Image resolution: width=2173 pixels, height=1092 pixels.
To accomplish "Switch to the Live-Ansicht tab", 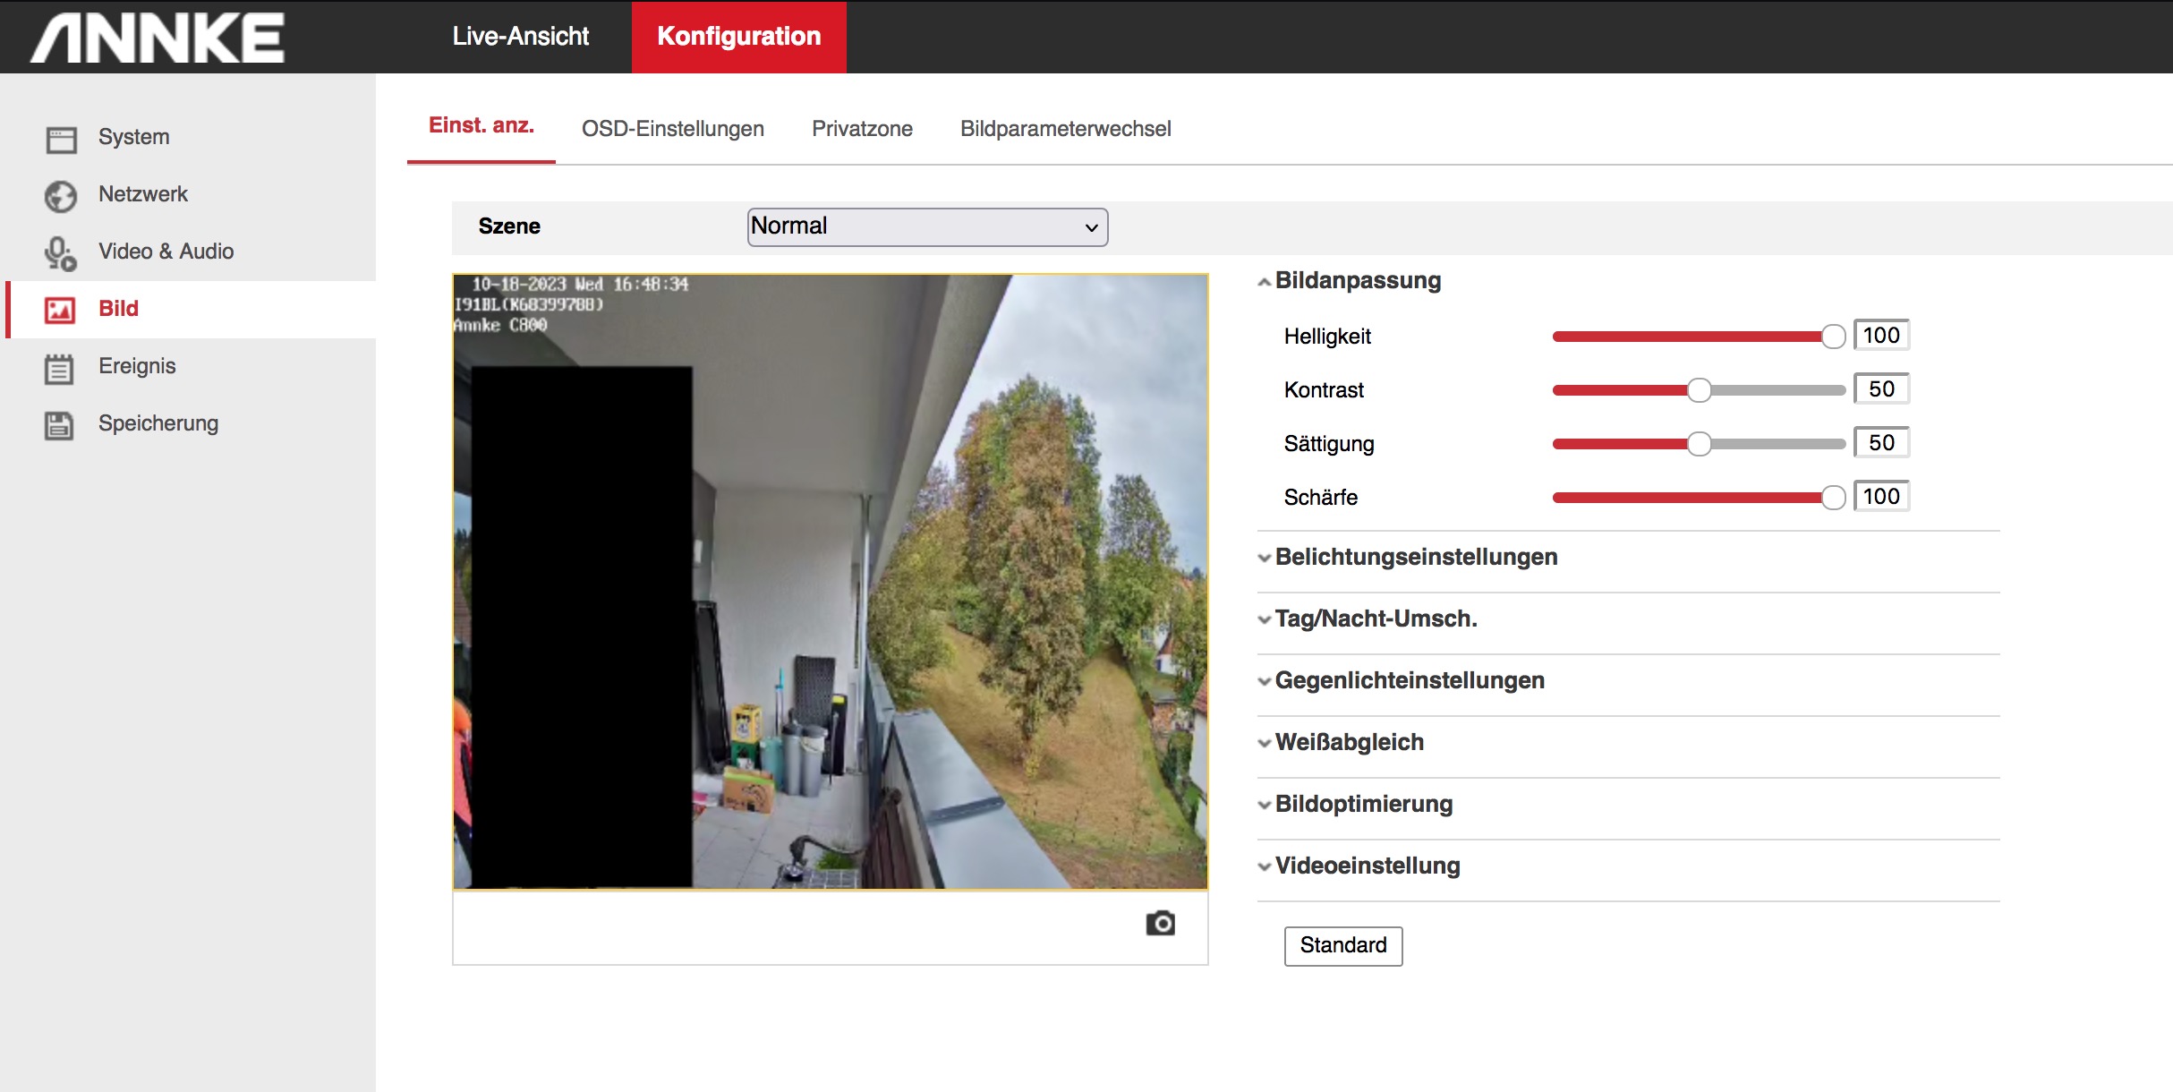I will point(520,37).
